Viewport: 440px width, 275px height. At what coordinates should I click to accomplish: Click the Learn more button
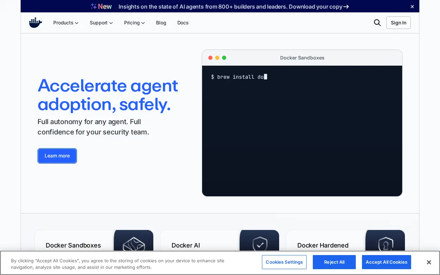[57, 156]
